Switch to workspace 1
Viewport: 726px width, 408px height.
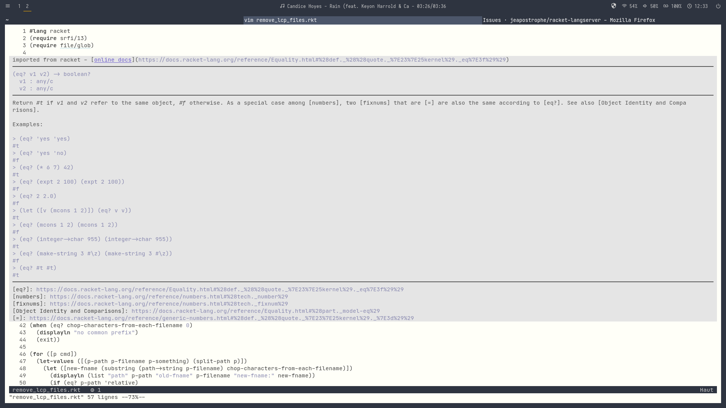(x=19, y=6)
